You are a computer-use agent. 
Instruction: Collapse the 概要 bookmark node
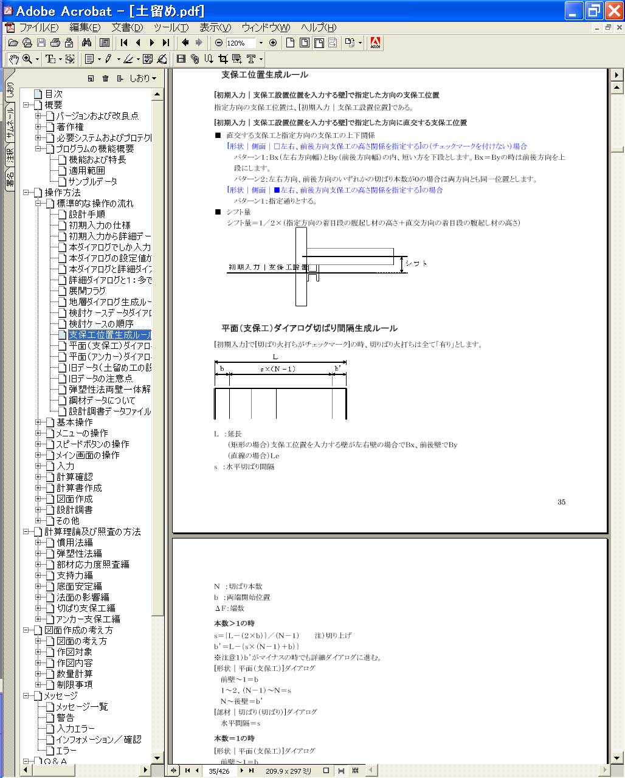[x=27, y=105]
